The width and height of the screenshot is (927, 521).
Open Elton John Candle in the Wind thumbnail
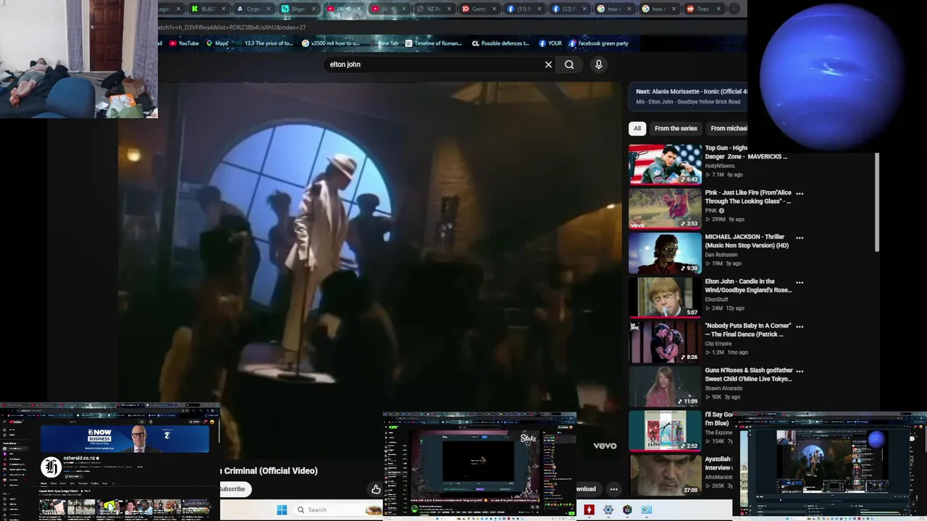(x=665, y=297)
